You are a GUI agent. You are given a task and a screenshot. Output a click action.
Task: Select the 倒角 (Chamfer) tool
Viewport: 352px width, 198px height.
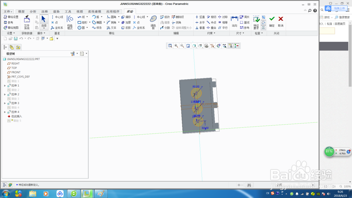tap(112, 23)
